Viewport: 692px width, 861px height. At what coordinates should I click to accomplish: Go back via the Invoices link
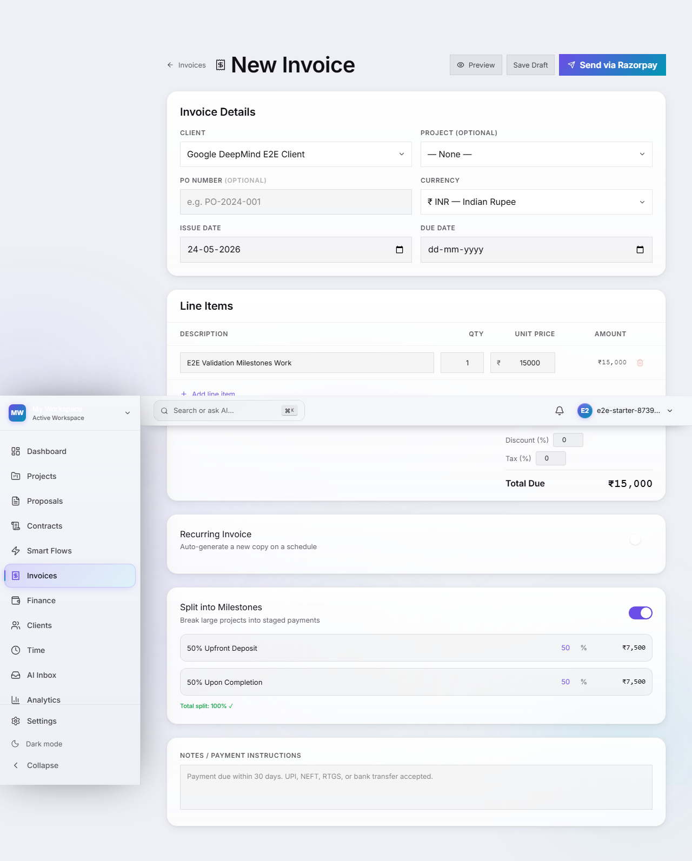[x=187, y=65]
